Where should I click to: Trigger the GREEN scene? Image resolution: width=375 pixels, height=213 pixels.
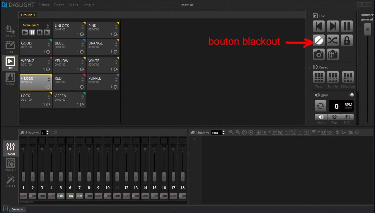[x=69, y=100]
